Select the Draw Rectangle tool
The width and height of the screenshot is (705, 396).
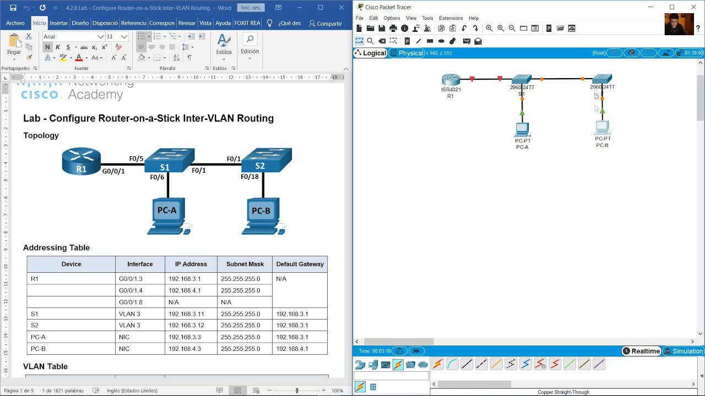tap(430, 41)
